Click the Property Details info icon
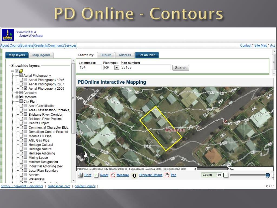This screenshot has width=277, height=208. point(134,175)
